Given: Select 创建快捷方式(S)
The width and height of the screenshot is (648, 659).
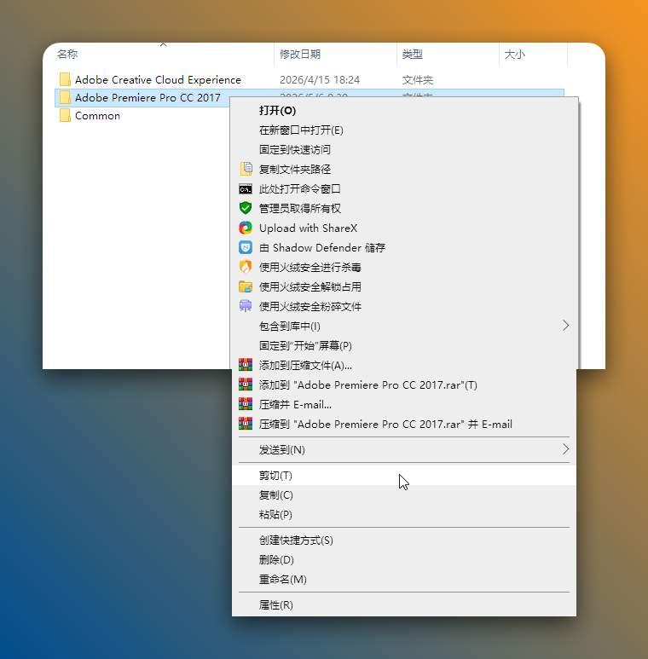Looking at the screenshot, I should pos(404,540).
